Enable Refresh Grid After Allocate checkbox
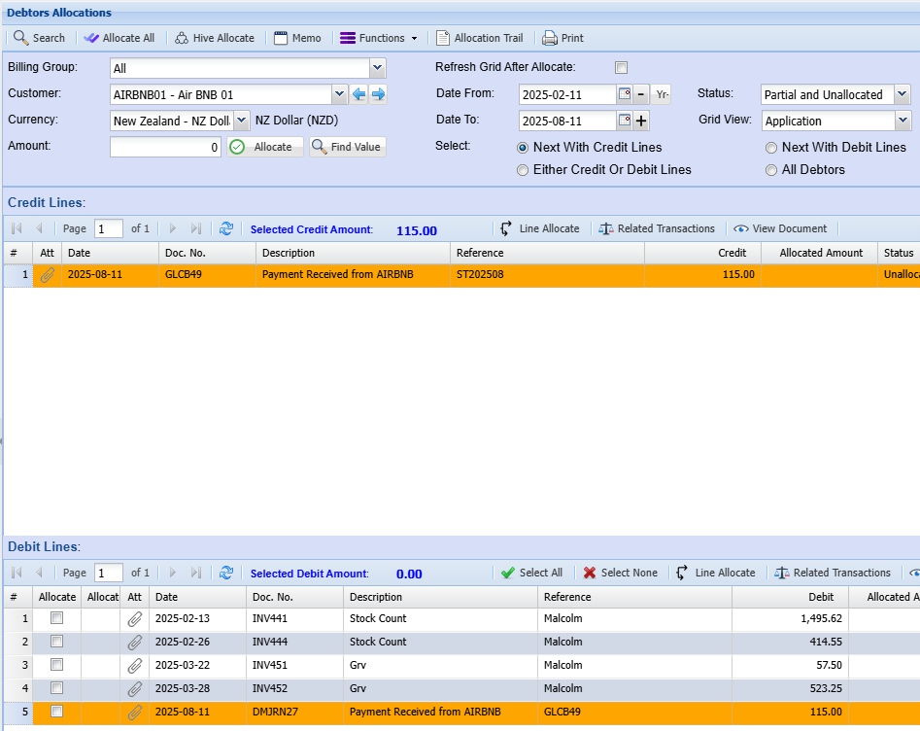Image resolution: width=920 pixels, height=731 pixels. [x=621, y=67]
